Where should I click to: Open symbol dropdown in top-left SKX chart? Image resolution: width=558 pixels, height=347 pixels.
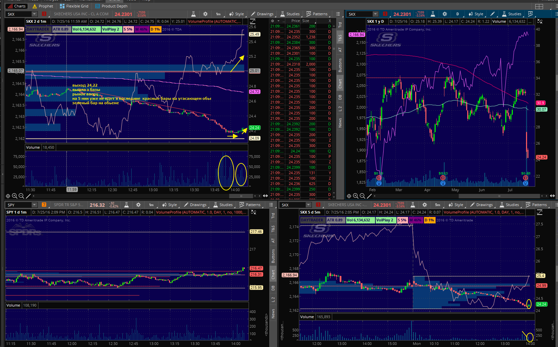[34, 14]
